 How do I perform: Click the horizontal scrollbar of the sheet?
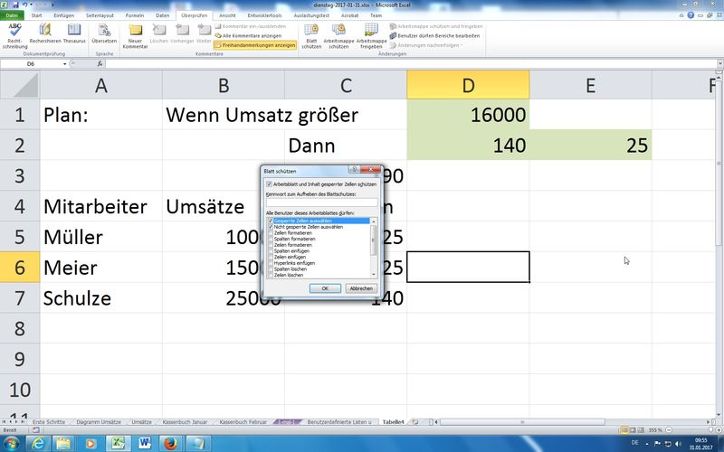pyautogui.click(x=522, y=421)
